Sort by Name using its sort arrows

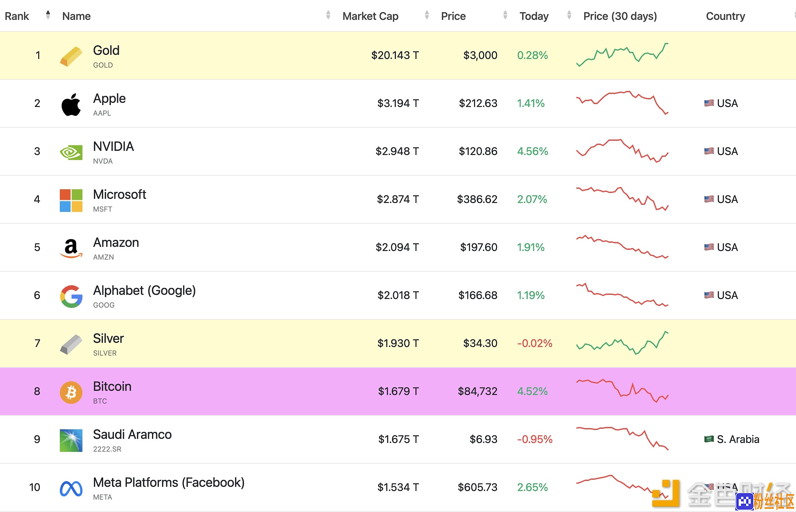tap(328, 15)
